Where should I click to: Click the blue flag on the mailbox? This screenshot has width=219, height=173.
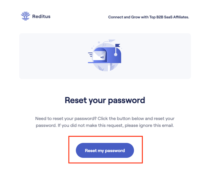coord(117,46)
